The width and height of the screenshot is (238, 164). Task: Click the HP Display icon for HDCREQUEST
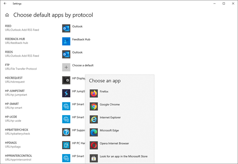coord(66,80)
